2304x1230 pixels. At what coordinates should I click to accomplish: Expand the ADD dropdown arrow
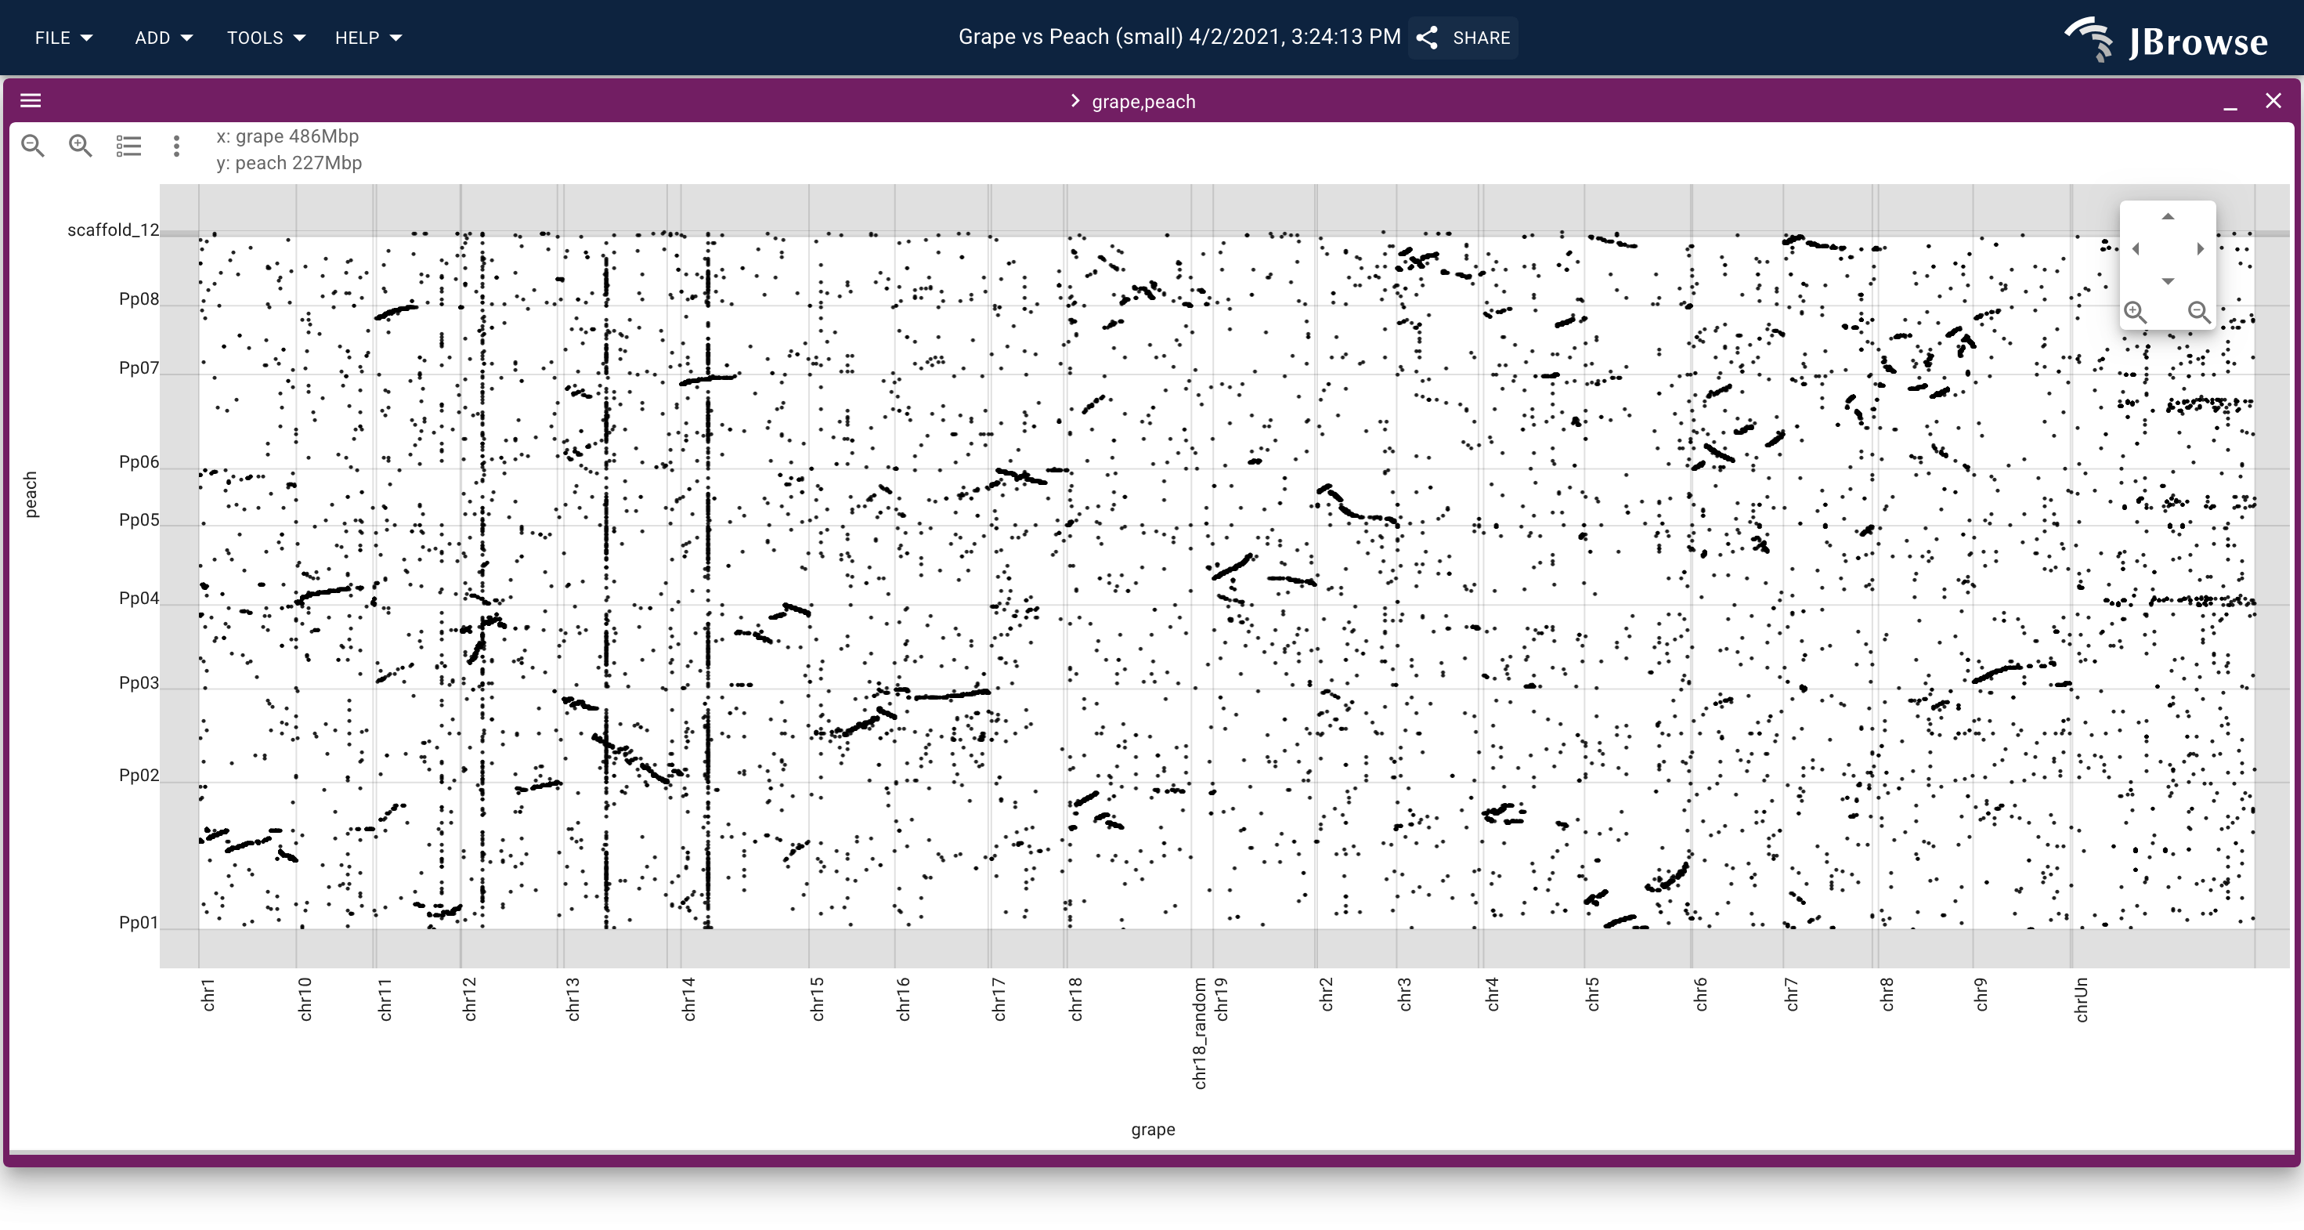coord(187,38)
